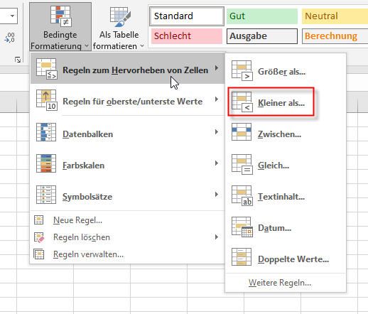Click the Farbskalen color scale icon
The width and height of the screenshot is (368, 314).
(46, 163)
